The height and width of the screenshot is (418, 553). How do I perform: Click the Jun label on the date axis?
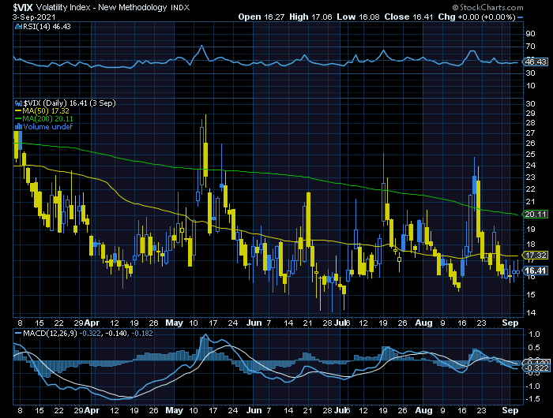point(254,323)
